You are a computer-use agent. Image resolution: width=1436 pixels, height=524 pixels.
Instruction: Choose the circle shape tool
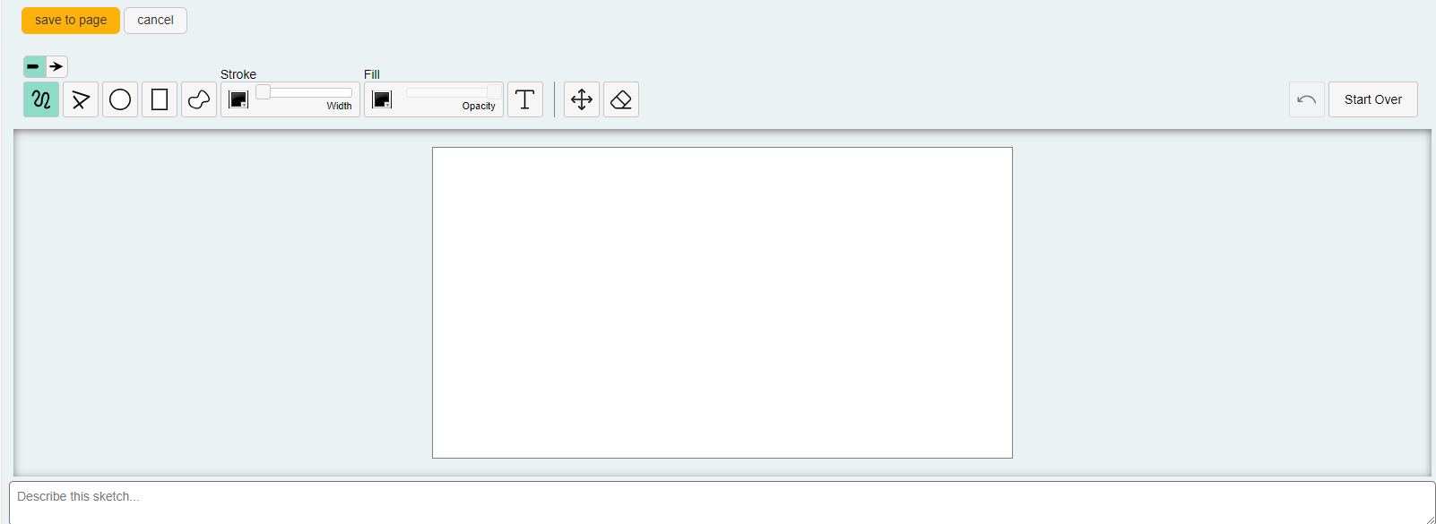tap(120, 99)
